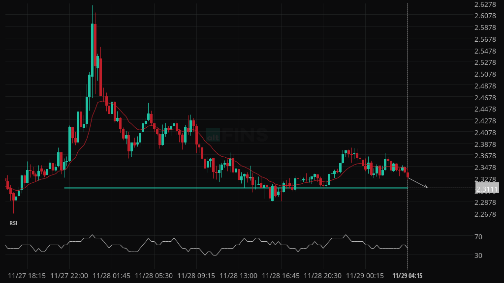The width and height of the screenshot is (504, 283).
Task: Click the 11/29 00:15 time label
Action: [364, 276]
